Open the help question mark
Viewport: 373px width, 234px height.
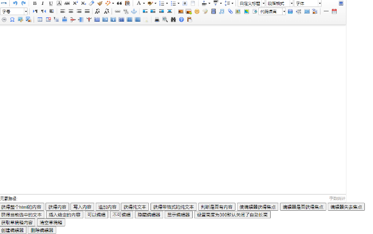pos(181,19)
